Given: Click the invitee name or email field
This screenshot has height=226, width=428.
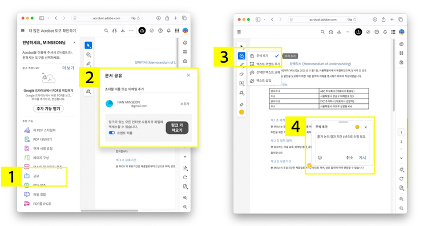Looking at the screenshot, I should [148, 89].
